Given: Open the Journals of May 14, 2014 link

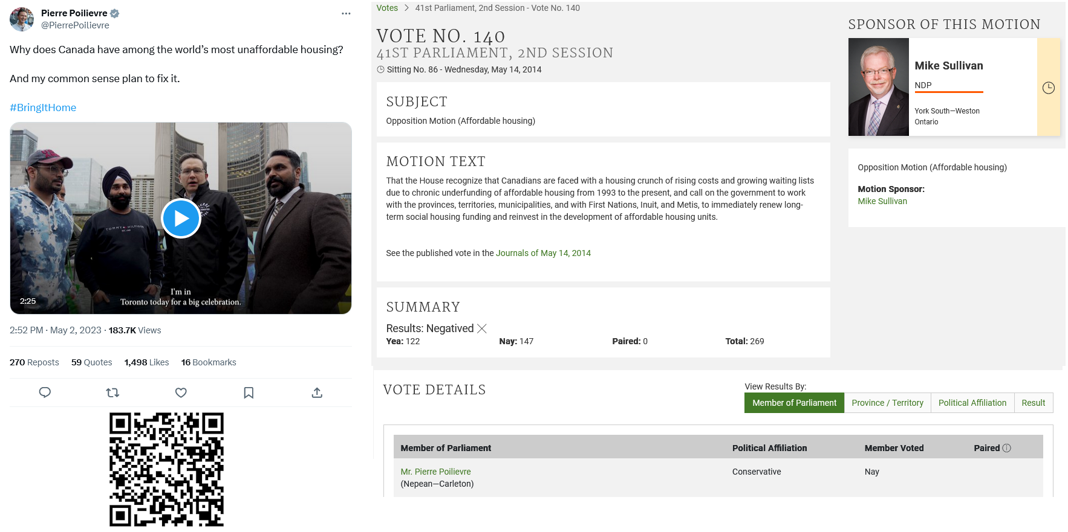Looking at the screenshot, I should (543, 253).
